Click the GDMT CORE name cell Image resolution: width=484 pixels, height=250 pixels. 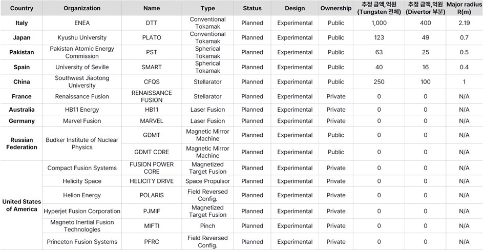point(152,152)
